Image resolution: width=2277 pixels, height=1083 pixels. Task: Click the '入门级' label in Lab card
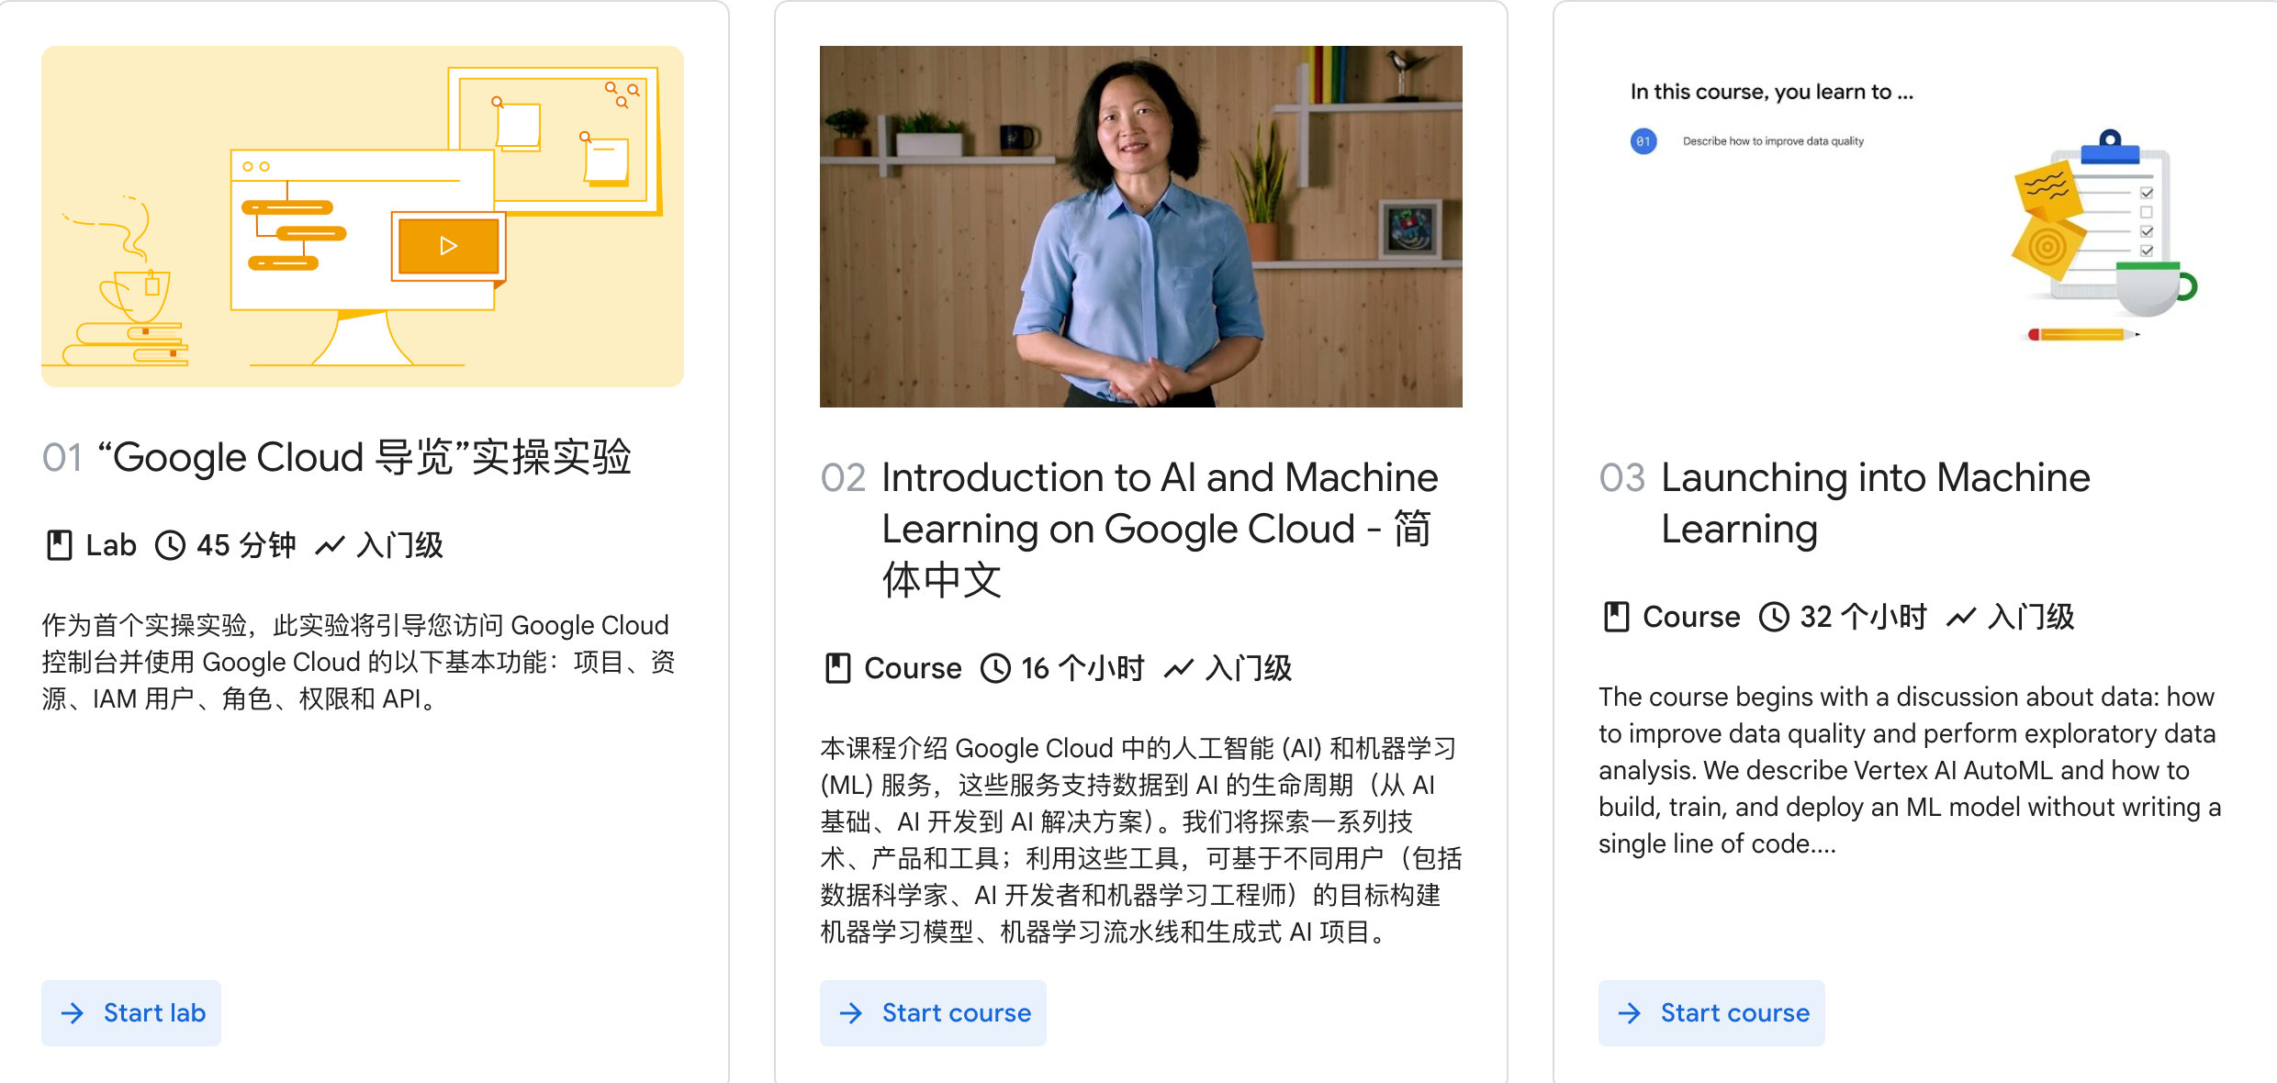point(399,545)
